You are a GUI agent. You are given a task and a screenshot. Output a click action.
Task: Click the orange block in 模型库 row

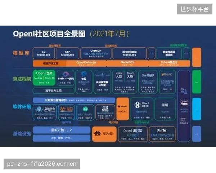point(197,57)
